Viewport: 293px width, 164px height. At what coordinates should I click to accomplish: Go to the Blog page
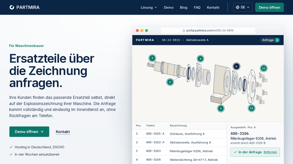(183, 7)
